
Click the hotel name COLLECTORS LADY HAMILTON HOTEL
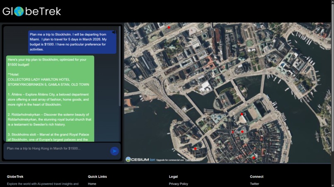click(39, 80)
